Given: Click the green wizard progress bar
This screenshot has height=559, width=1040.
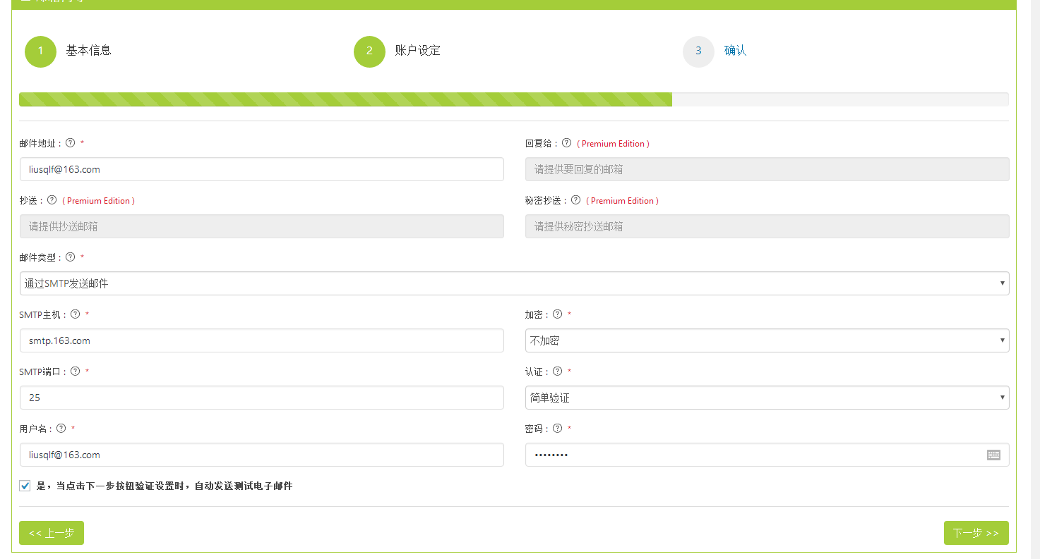Looking at the screenshot, I should pyautogui.click(x=345, y=99).
